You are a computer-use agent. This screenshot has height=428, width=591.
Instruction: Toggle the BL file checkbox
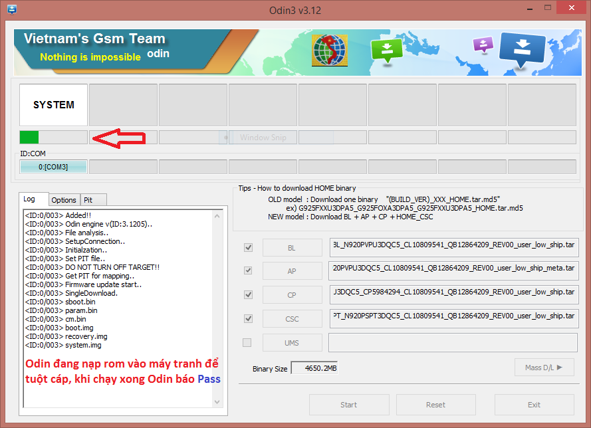click(x=248, y=247)
